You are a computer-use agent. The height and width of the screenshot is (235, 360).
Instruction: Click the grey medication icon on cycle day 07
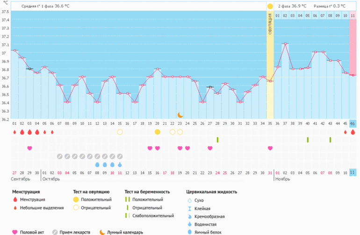(x=60, y=157)
